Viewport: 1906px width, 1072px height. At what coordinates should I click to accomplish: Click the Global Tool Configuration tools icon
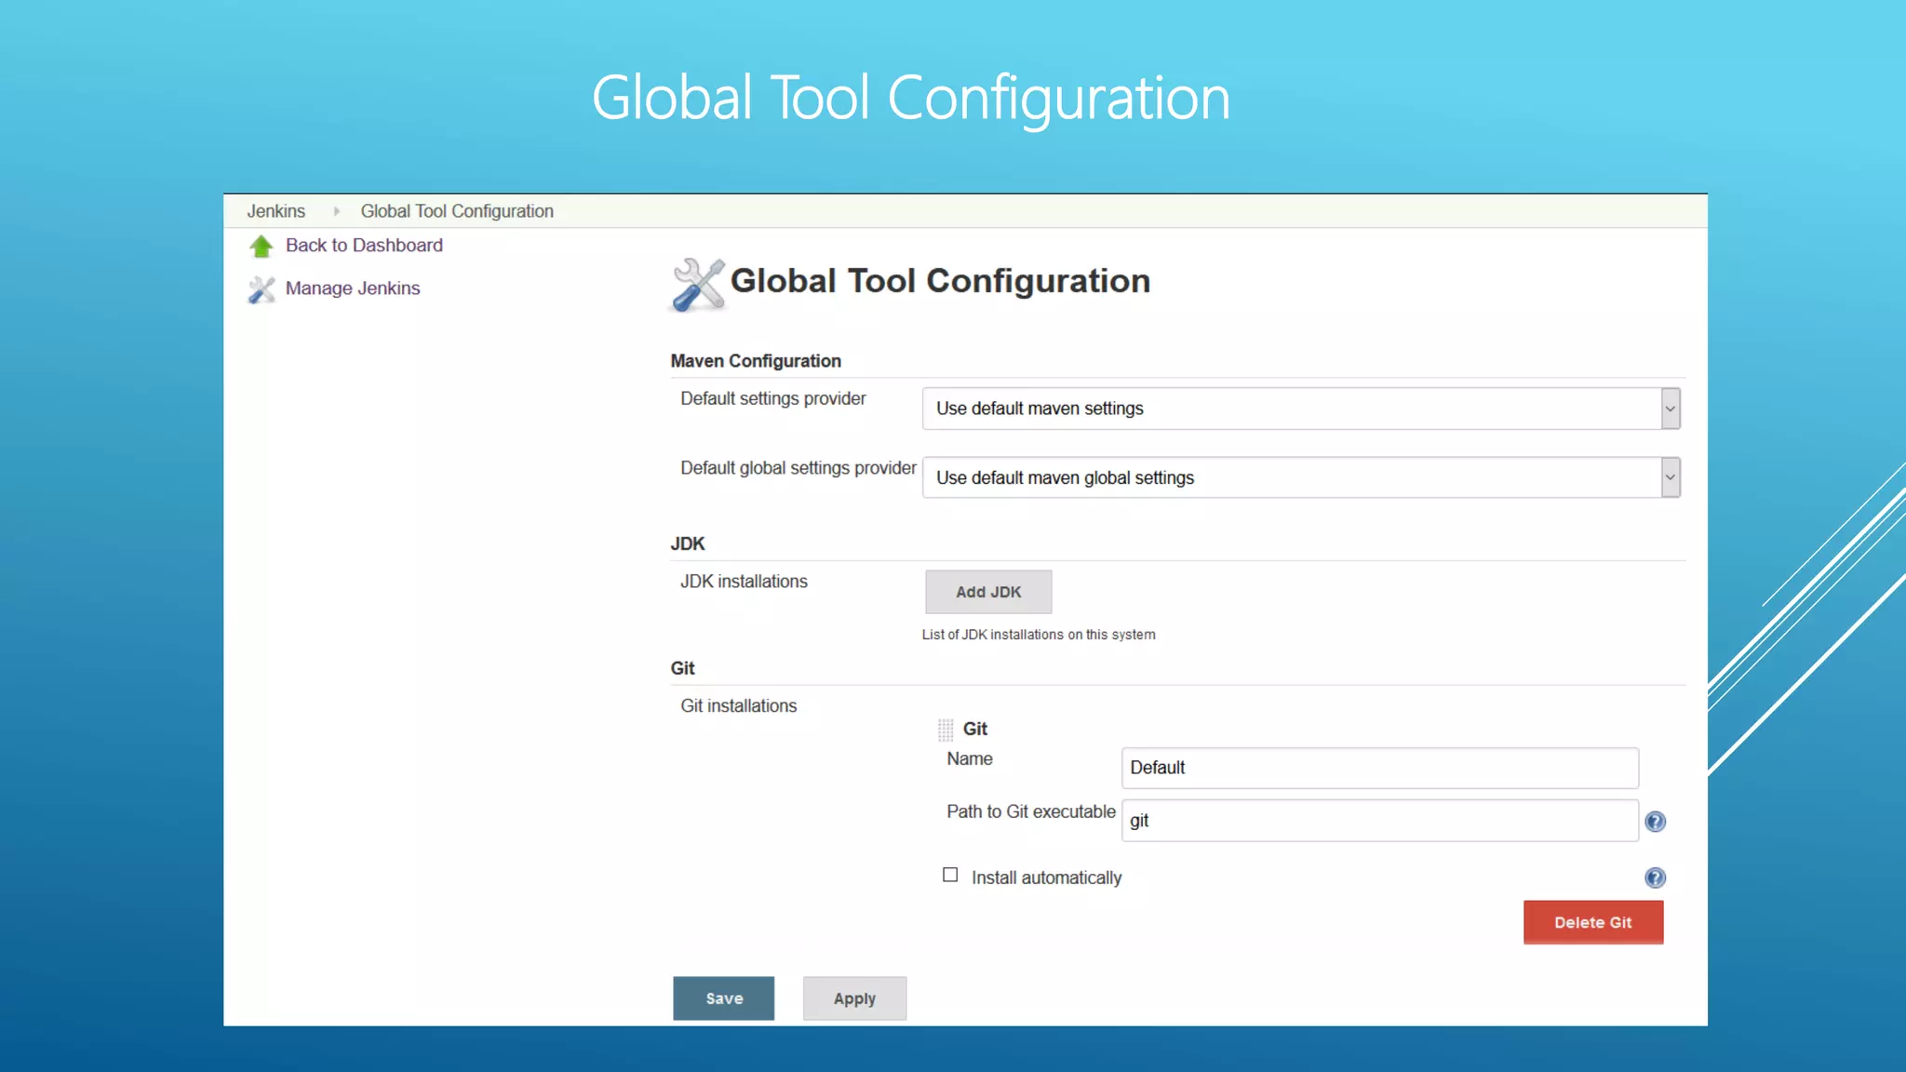pyautogui.click(x=697, y=284)
